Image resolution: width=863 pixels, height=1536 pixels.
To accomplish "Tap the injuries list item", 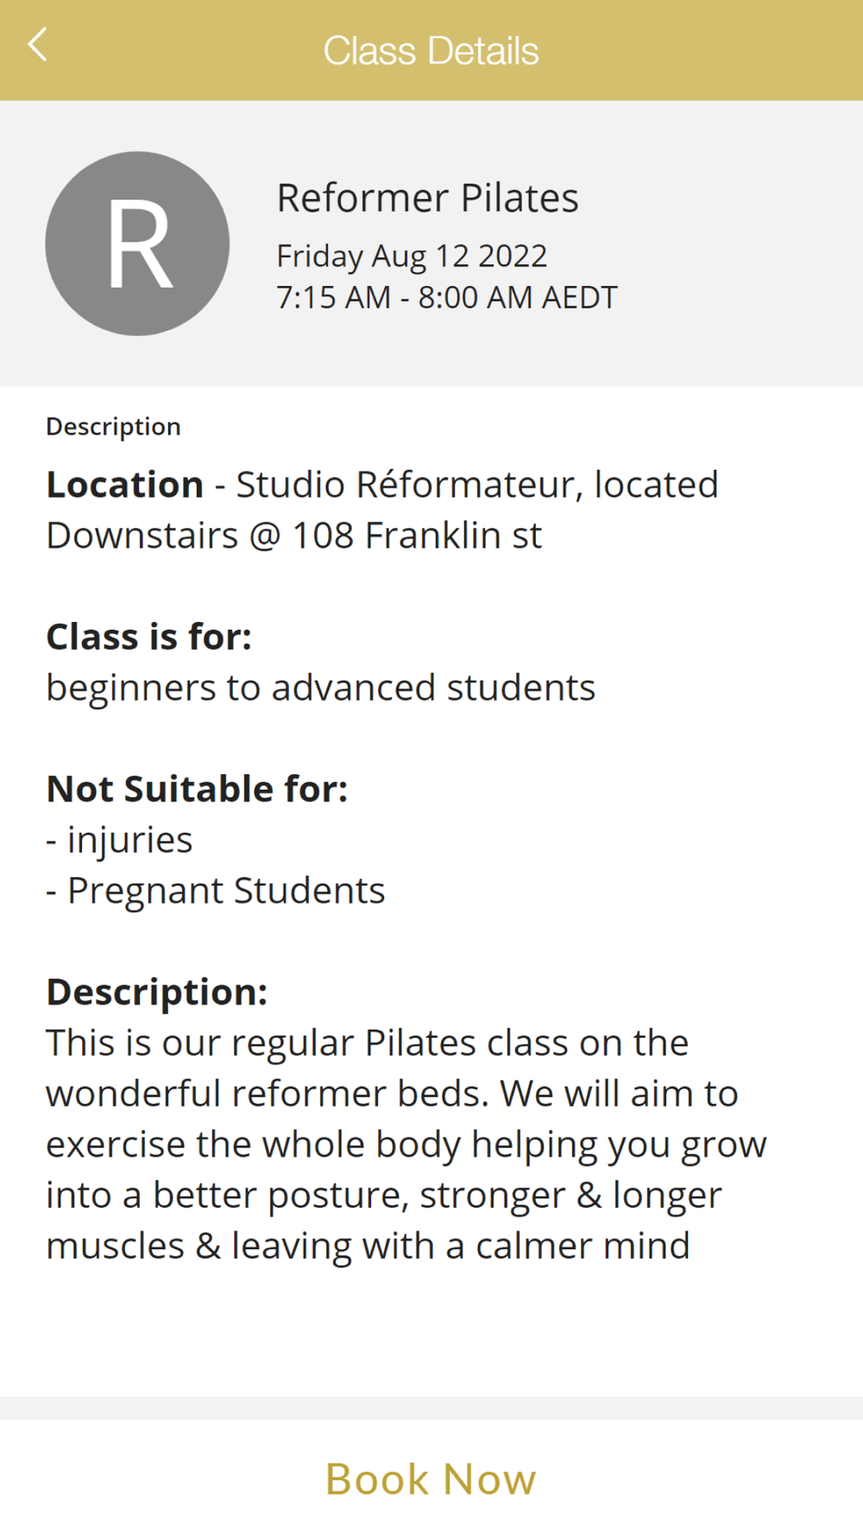I will pos(119,840).
